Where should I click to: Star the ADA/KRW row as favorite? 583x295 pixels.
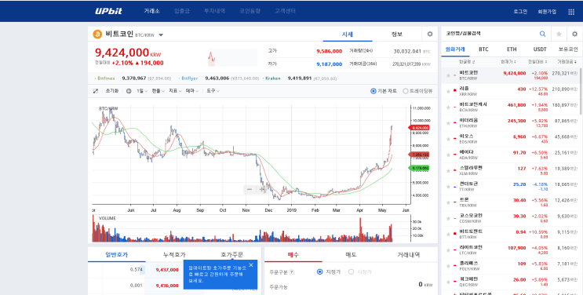click(448, 155)
